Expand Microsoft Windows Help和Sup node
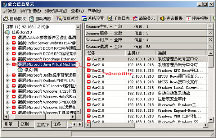The height and width of the screenshot is (138, 216). coord(8,97)
